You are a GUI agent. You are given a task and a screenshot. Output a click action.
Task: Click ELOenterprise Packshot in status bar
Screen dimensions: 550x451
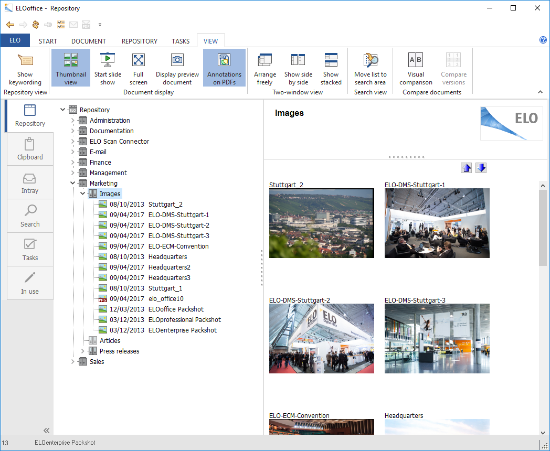point(65,443)
